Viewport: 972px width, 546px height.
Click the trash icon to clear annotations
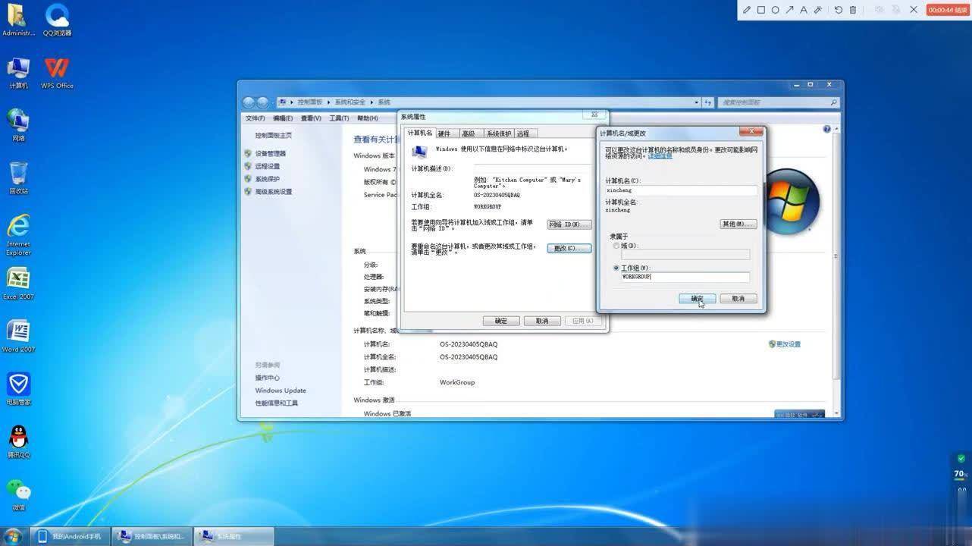(x=853, y=10)
